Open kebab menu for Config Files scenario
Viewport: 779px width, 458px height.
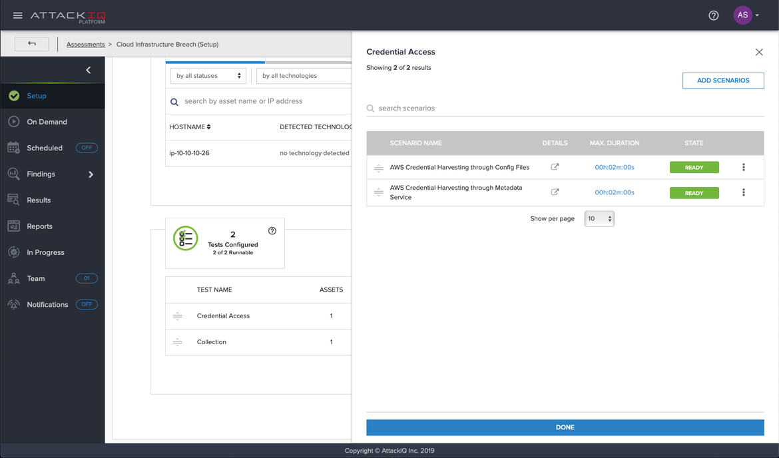(744, 167)
